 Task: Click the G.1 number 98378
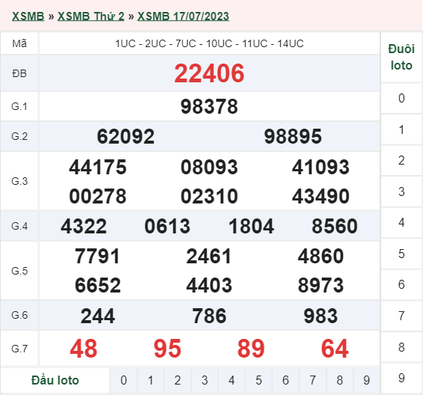coord(210,106)
